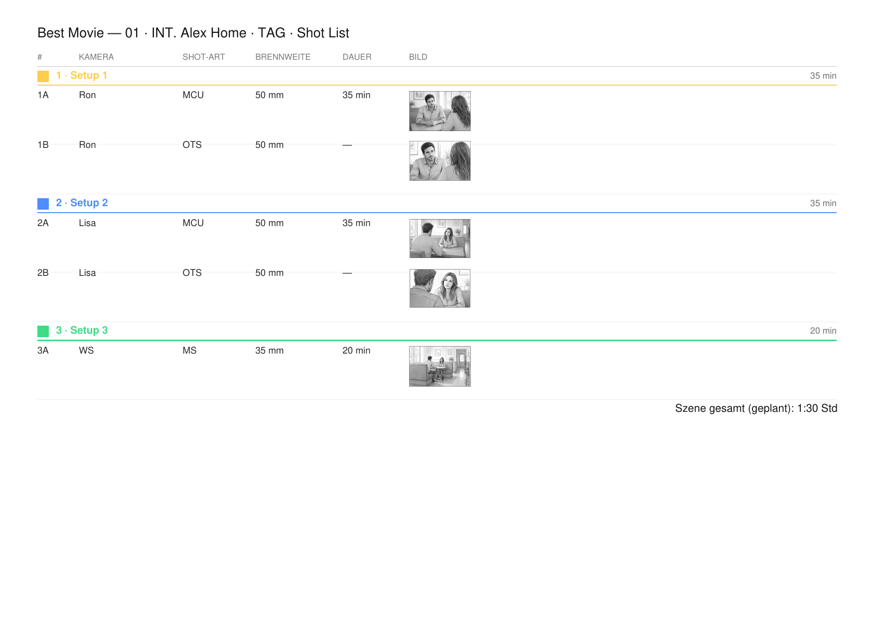The height and width of the screenshot is (618, 874).
Task: Click camera 'Ron' in row 1B
Action: point(87,145)
